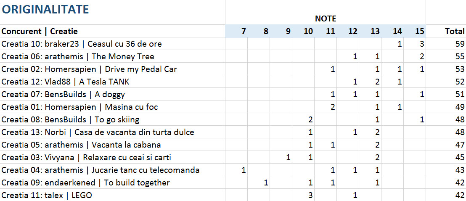Click the total 45 for Vivyana

click(x=459, y=157)
